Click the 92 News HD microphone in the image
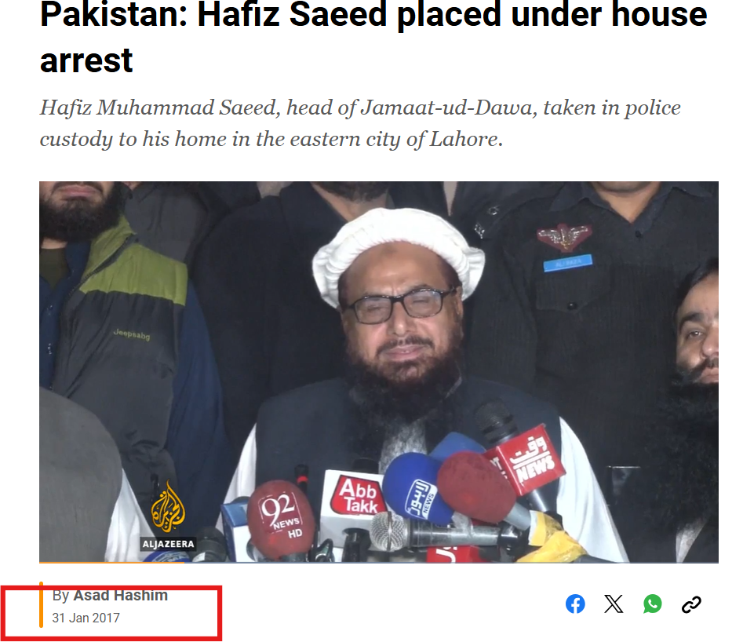 click(281, 520)
